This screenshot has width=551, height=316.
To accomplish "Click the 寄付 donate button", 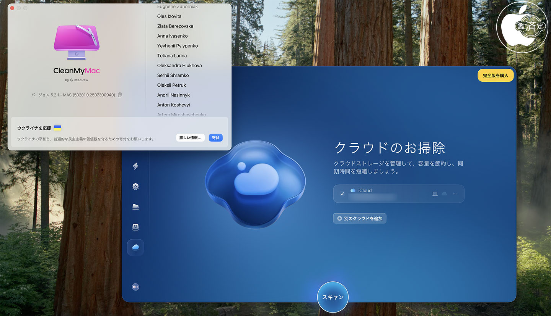I will pos(215,138).
